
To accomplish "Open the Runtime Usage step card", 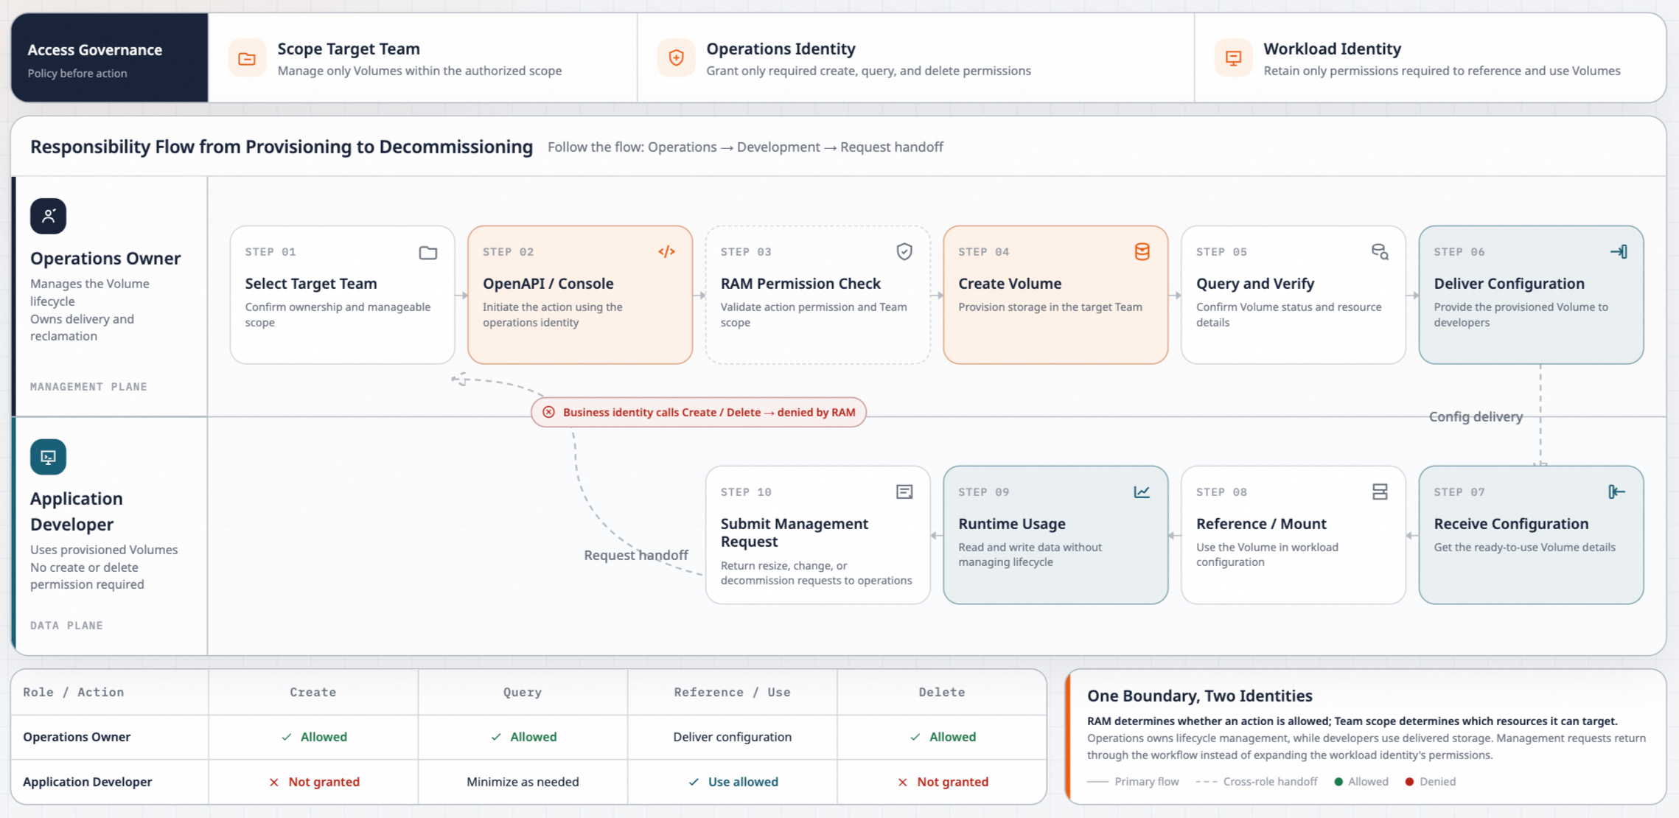I will tap(1055, 535).
